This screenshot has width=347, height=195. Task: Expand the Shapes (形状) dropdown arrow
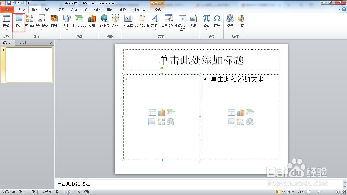[67, 30]
